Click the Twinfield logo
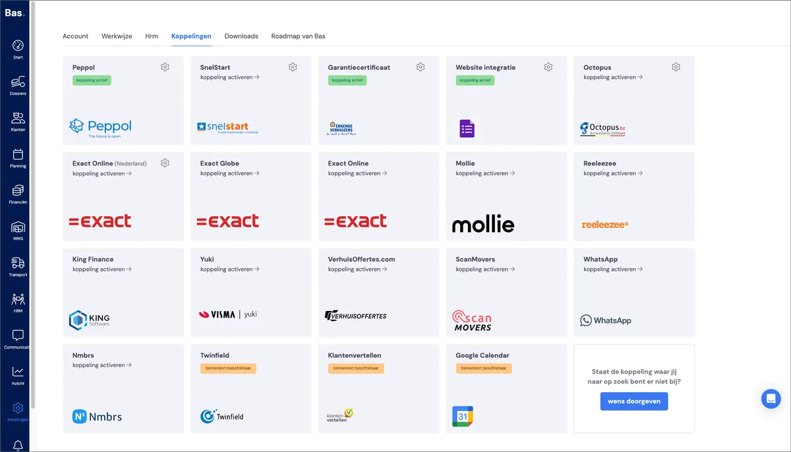Viewport: 791px width, 452px height. tap(222, 416)
